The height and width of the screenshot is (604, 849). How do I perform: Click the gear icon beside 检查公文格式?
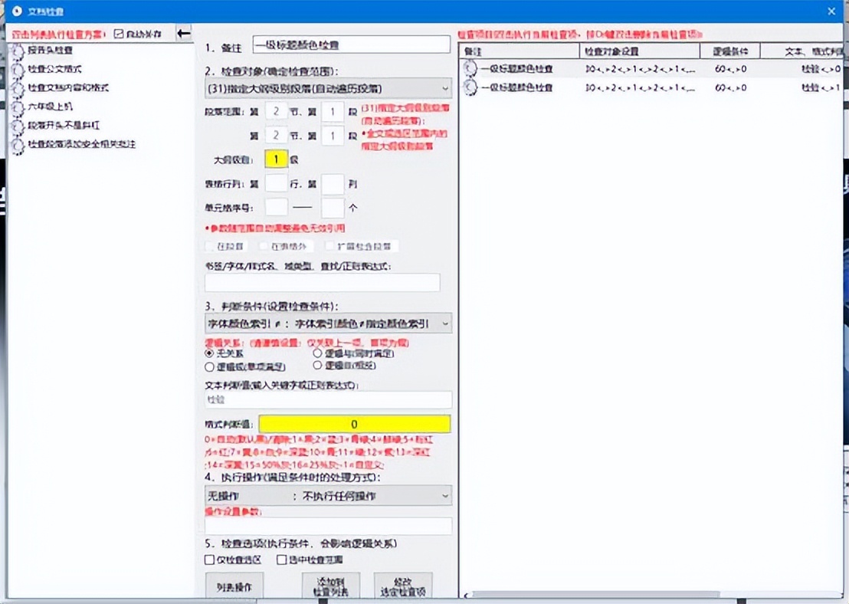pos(18,70)
